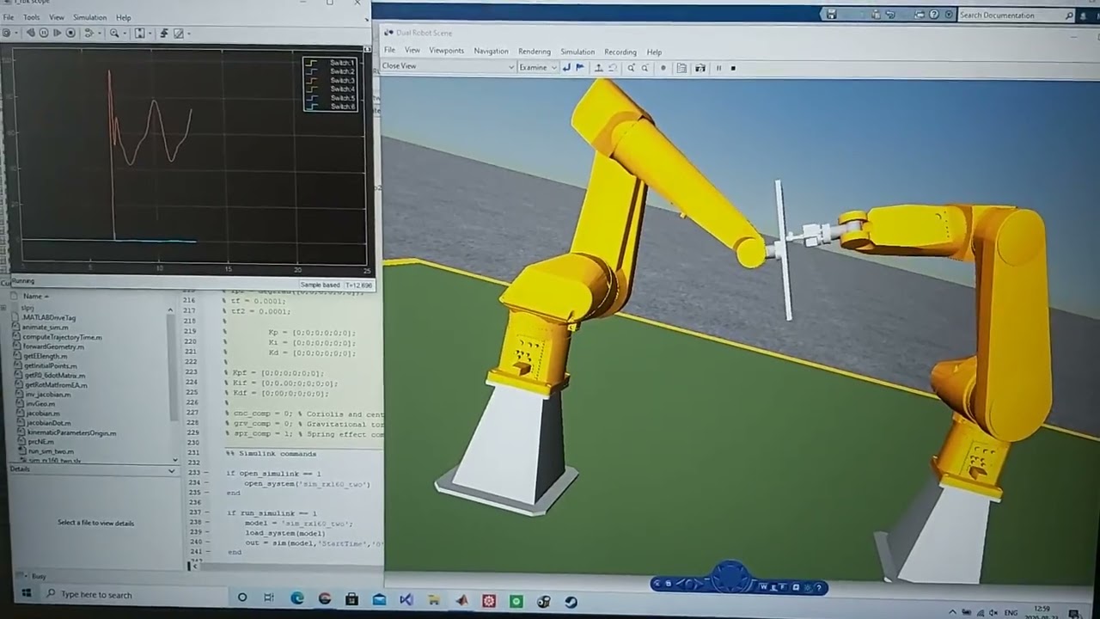Pause simulation in Dual Robot Scene toolbar
This screenshot has width=1100, height=619.
point(718,68)
